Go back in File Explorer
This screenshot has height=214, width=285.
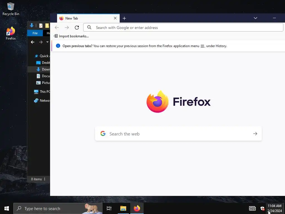33,42
